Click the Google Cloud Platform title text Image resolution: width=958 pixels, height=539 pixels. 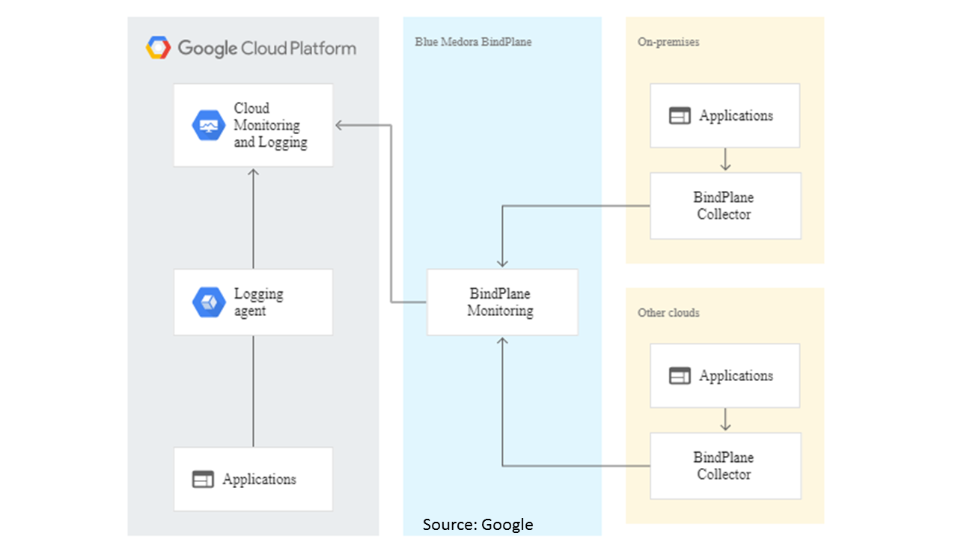267,49
